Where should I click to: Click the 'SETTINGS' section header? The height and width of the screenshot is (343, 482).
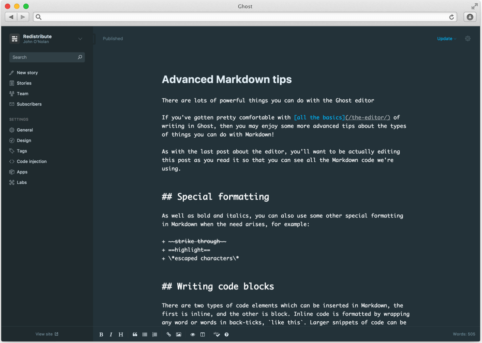pyautogui.click(x=19, y=119)
